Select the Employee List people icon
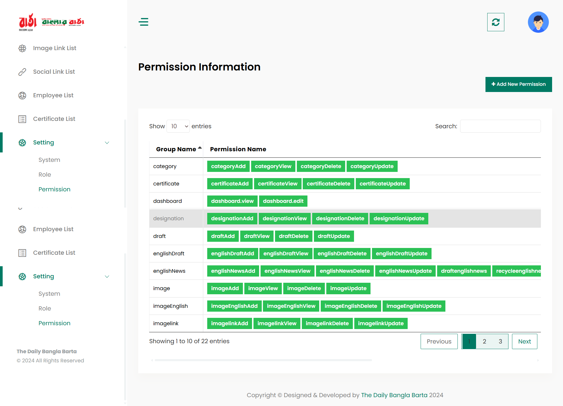Viewport: 563px width, 406px height. pyautogui.click(x=22, y=95)
